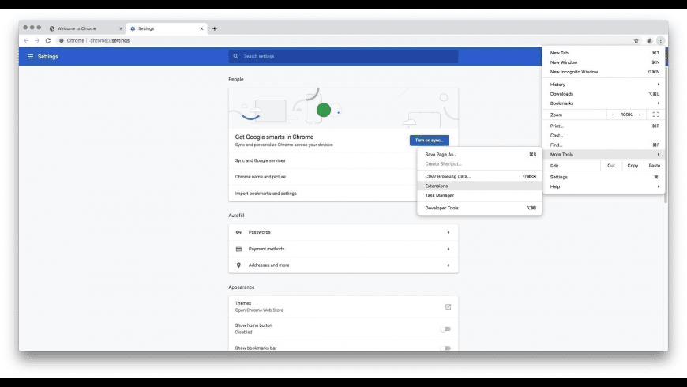Viewport: 687px width, 387px height.
Task: Click the Copy button in Edit row
Action: (633, 166)
